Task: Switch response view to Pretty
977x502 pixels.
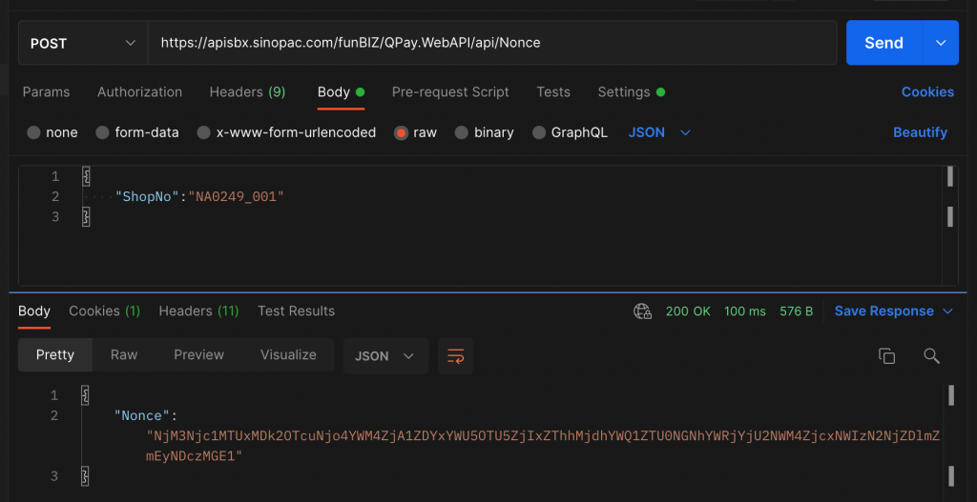Action: tap(54, 355)
